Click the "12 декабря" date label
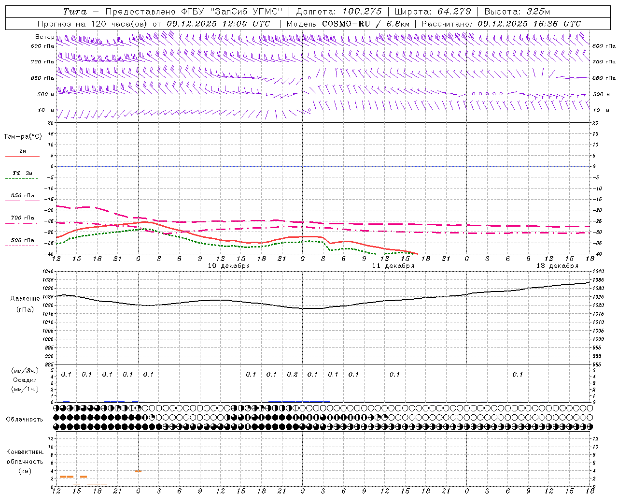 [x=557, y=266]
